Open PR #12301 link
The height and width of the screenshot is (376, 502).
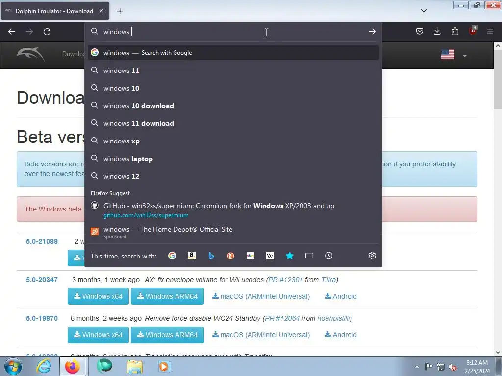(x=285, y=280)
